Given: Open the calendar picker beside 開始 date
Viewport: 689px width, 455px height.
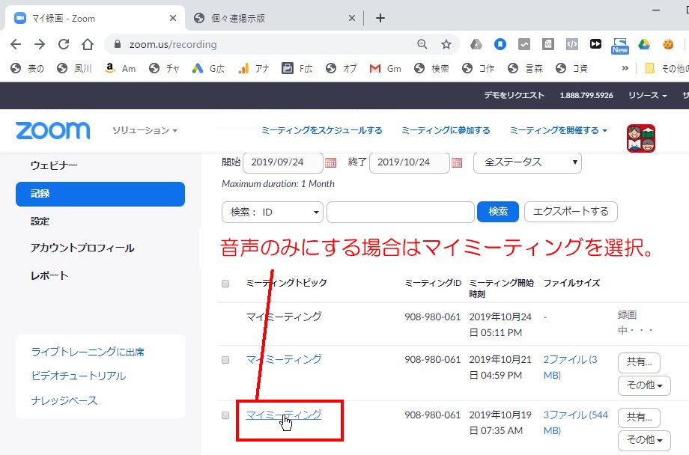Looking at the screenshot, I should 330,163.
